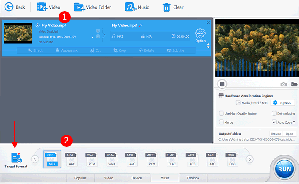The height and width of the screenshot is (184, 299).
Task: Click the Target Format icon
Action: pyautogui.click(x=17, y=158)
